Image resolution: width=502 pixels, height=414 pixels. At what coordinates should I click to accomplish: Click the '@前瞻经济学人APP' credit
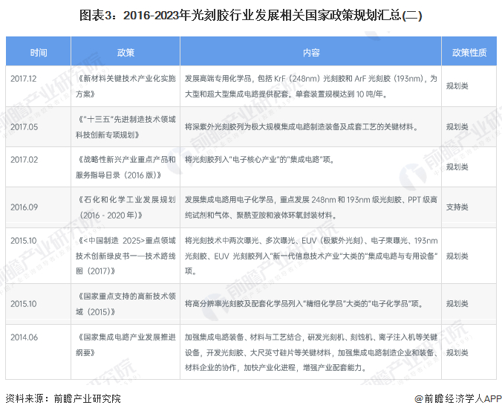[458, 398]
